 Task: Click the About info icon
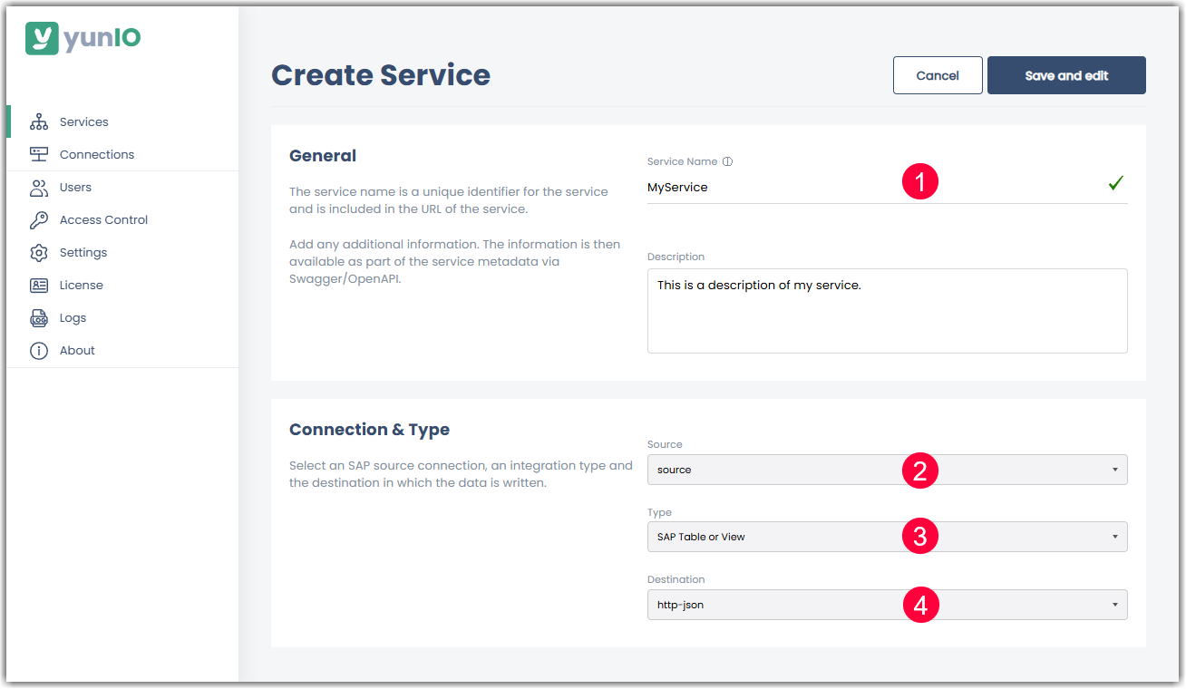tap(39, 350)
